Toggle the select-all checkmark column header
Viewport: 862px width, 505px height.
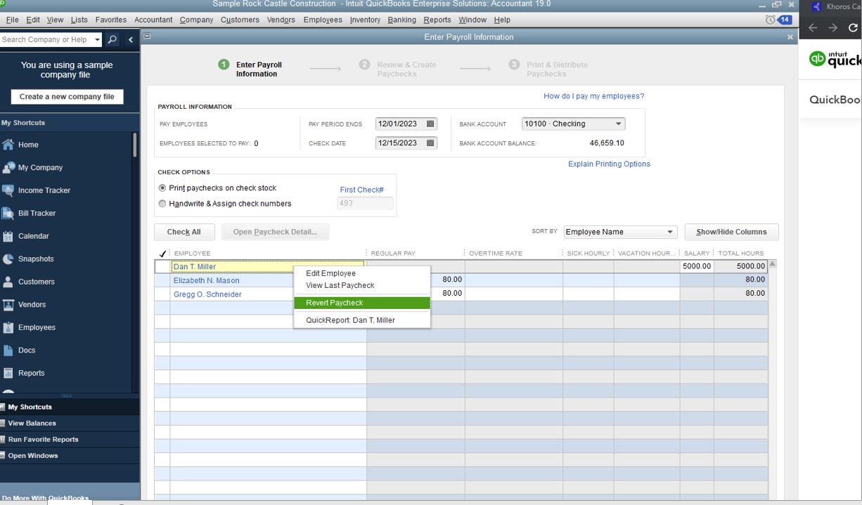tap(163, 253)
